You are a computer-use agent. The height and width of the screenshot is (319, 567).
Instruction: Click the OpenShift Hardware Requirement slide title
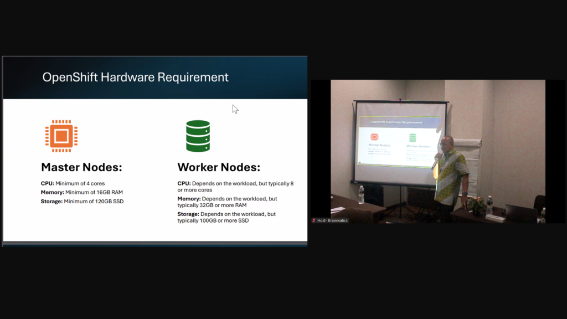pyautogui.click(x=135, y=77)
